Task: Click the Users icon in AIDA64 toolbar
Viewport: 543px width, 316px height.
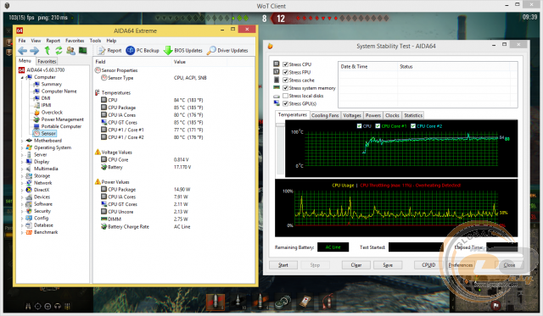Action: 70,51
